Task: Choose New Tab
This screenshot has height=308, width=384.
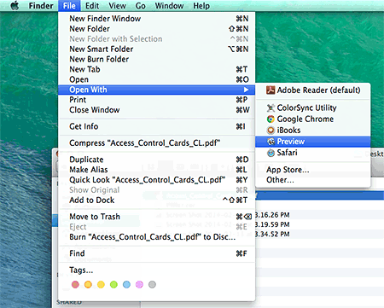Action: click(x=156, y=69)
